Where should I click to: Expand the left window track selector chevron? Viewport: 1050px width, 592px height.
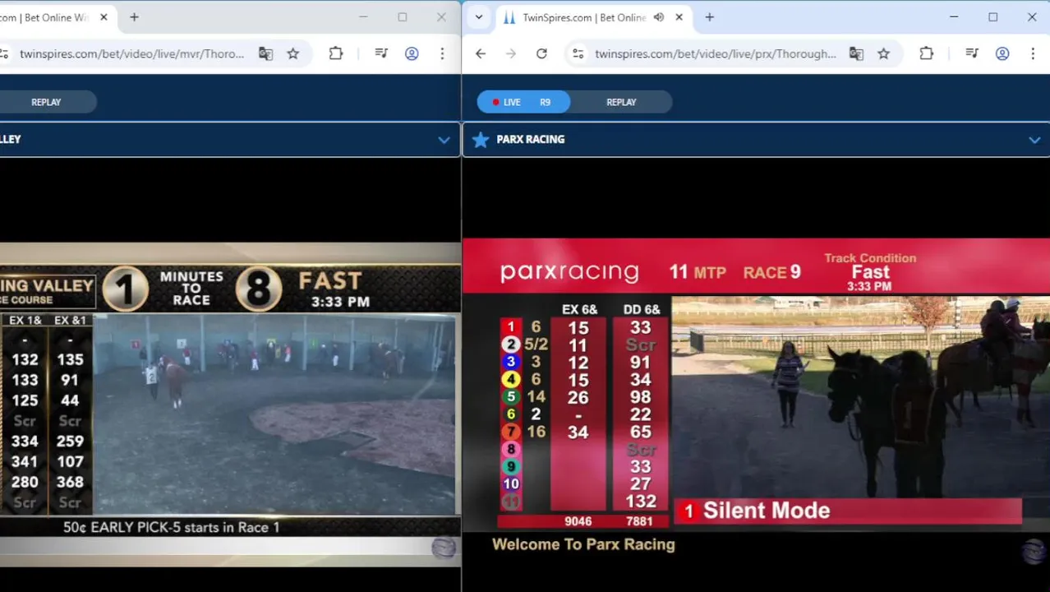pyautogui.click(x=444, y=140)
